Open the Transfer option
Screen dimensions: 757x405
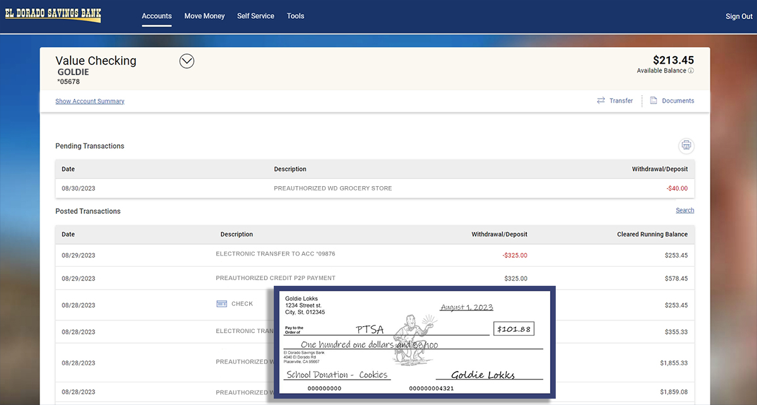(x=621, y=101)
